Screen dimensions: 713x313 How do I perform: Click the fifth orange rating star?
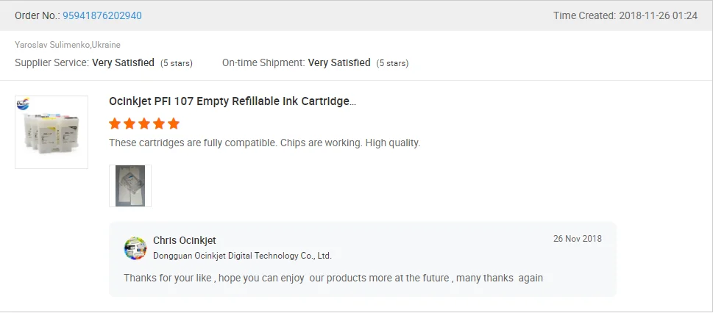[x=174, y=123]
